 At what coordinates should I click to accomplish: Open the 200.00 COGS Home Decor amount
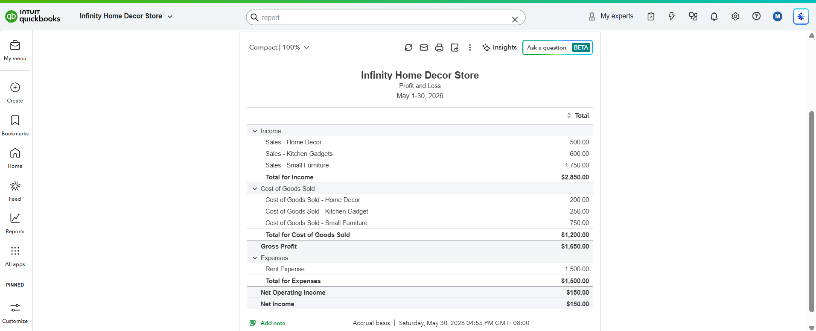pos(579,200)
